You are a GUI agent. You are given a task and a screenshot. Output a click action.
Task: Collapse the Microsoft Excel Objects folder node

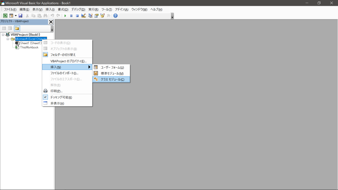[x=8, y=39]
